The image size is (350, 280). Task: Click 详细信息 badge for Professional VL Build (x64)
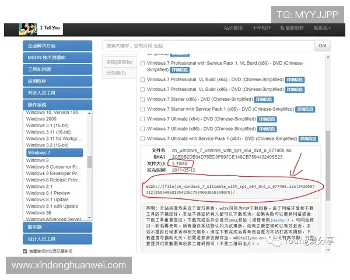coord(295,80)
